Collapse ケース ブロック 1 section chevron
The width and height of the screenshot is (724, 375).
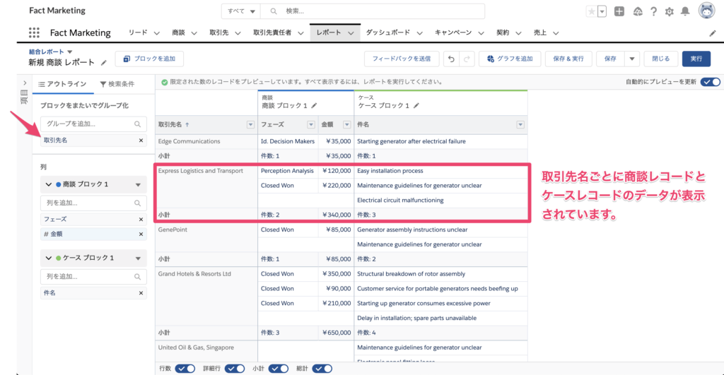click(49, 258)
